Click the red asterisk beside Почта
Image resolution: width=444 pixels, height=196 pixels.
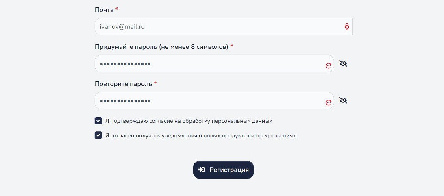click(x=117, y=9)
